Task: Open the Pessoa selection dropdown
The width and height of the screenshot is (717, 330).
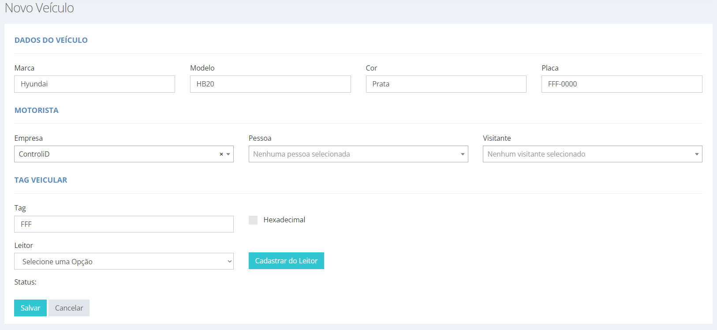Action: (358, 154)
